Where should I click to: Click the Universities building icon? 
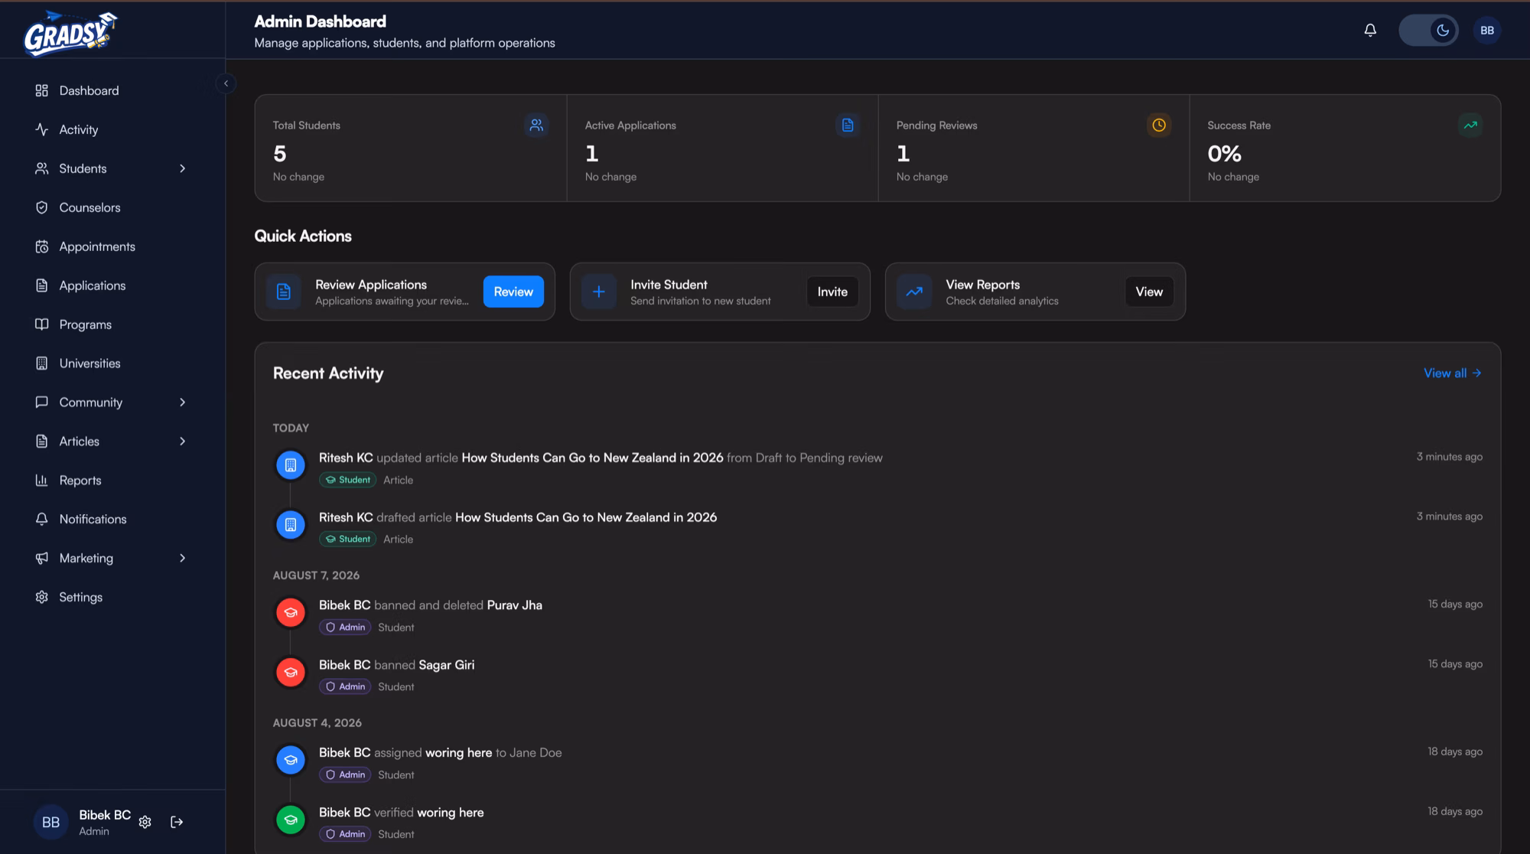41,363
